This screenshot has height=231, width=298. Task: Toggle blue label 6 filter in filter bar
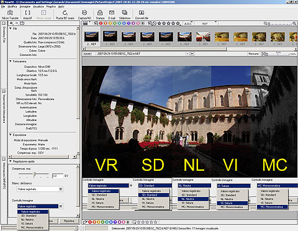click(124, 24)
